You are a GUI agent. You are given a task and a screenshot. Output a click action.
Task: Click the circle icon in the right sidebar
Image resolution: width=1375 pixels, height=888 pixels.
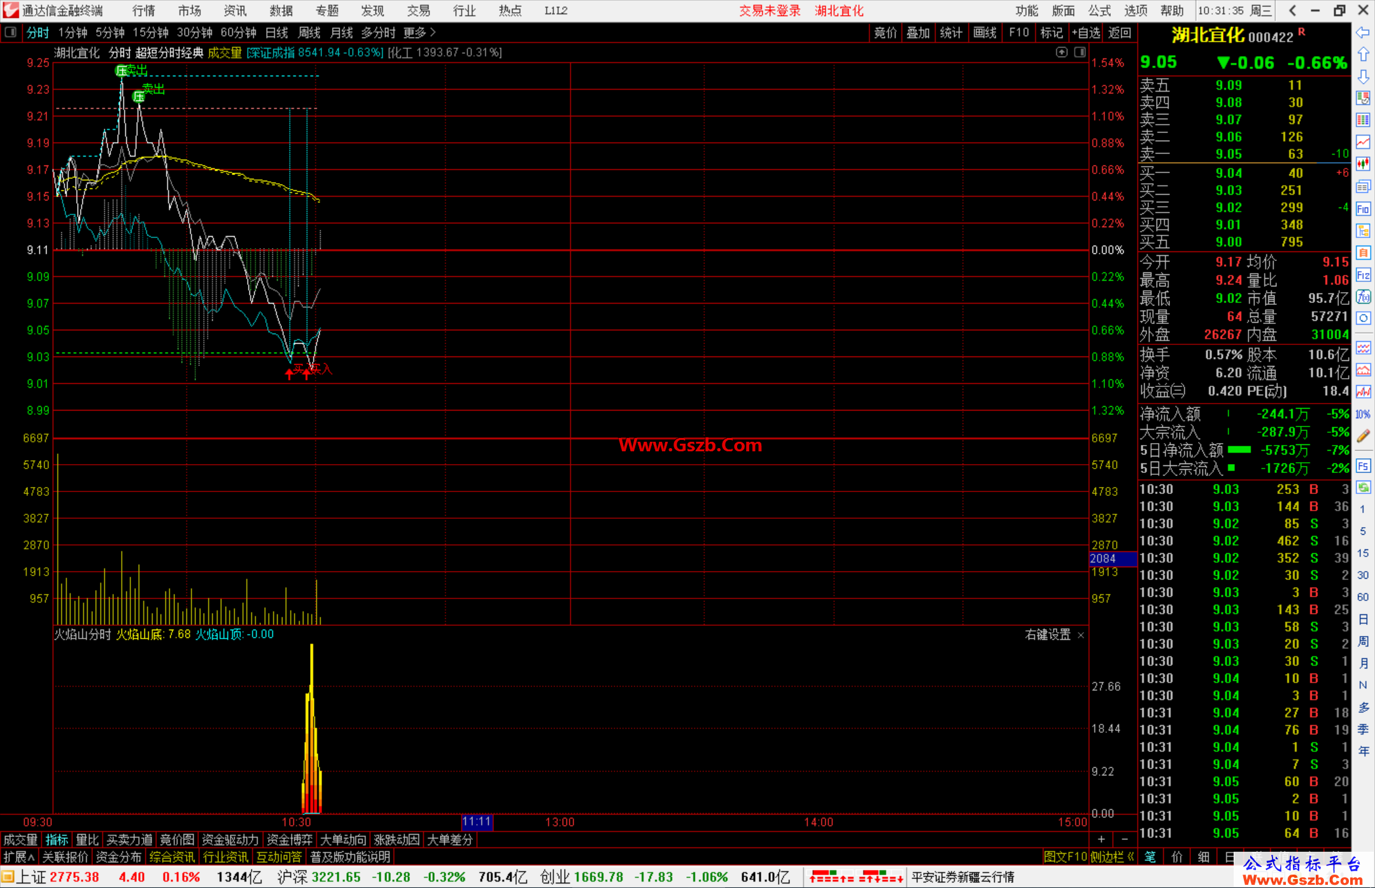point(1363,318)
